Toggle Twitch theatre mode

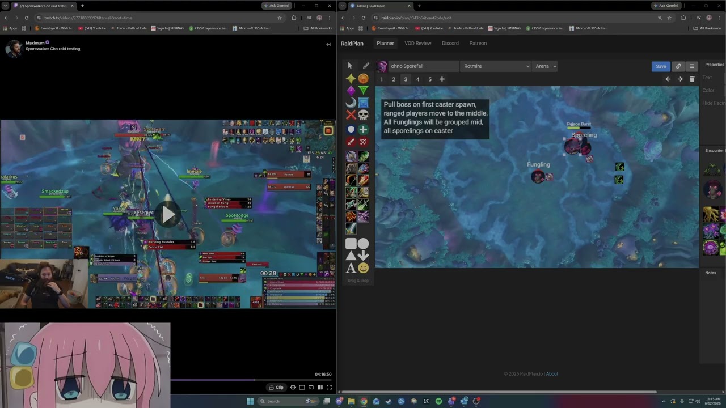click(320, 388)
